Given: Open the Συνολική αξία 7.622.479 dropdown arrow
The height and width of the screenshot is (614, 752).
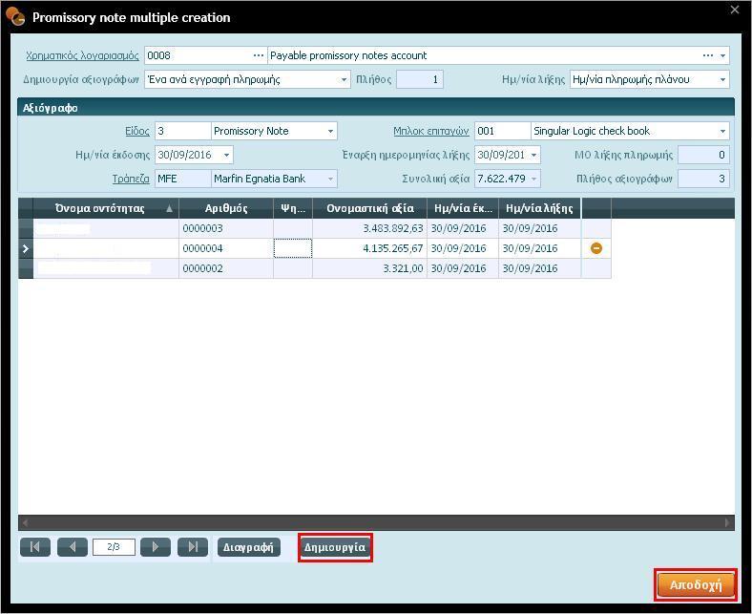Looking at the screenshot, I should click(x=533, y=180).
